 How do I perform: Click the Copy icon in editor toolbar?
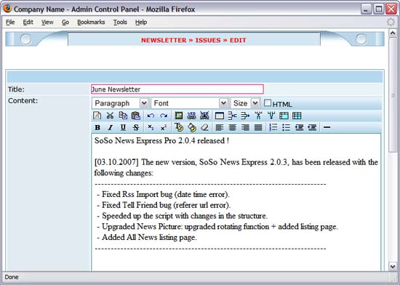pyautogui.click(x=123, y=116)
